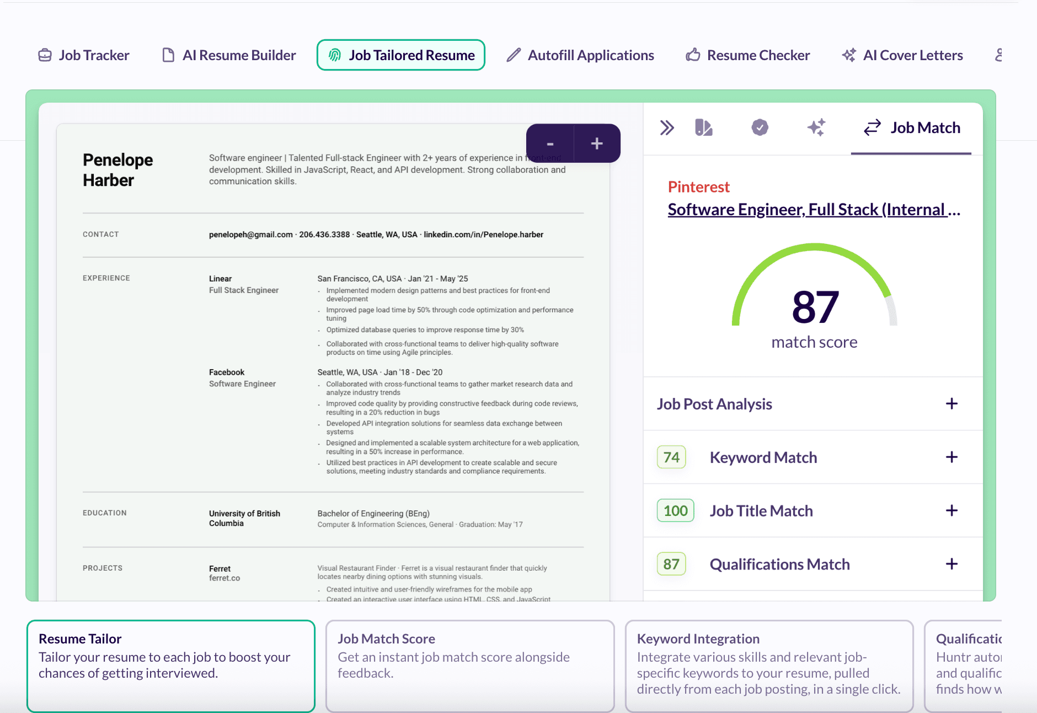Open the AI sparkles icon in panel
1037x713 pixels.
816,128
